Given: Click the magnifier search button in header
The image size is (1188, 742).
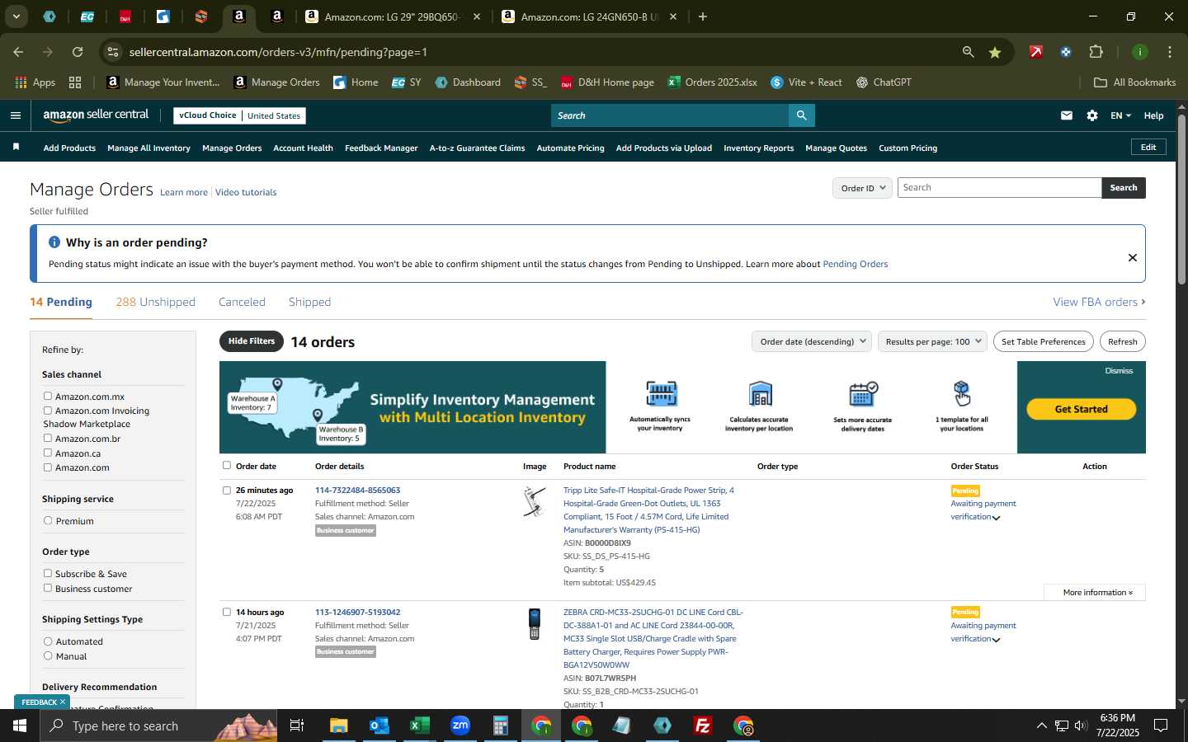Looking at the screenshot, I should pos(801,115).
